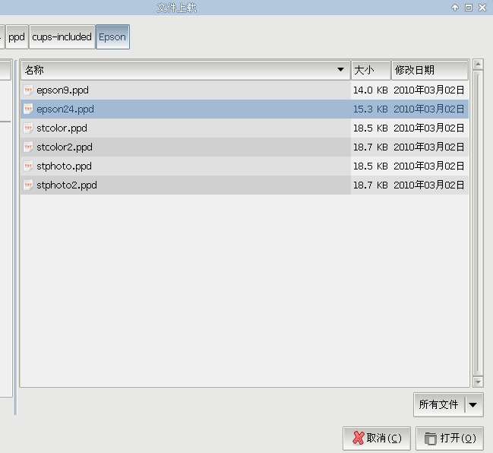This screenshot has width=493, height=453.
Task: Sort files by the 名称 column
Action: coord(185,70)
